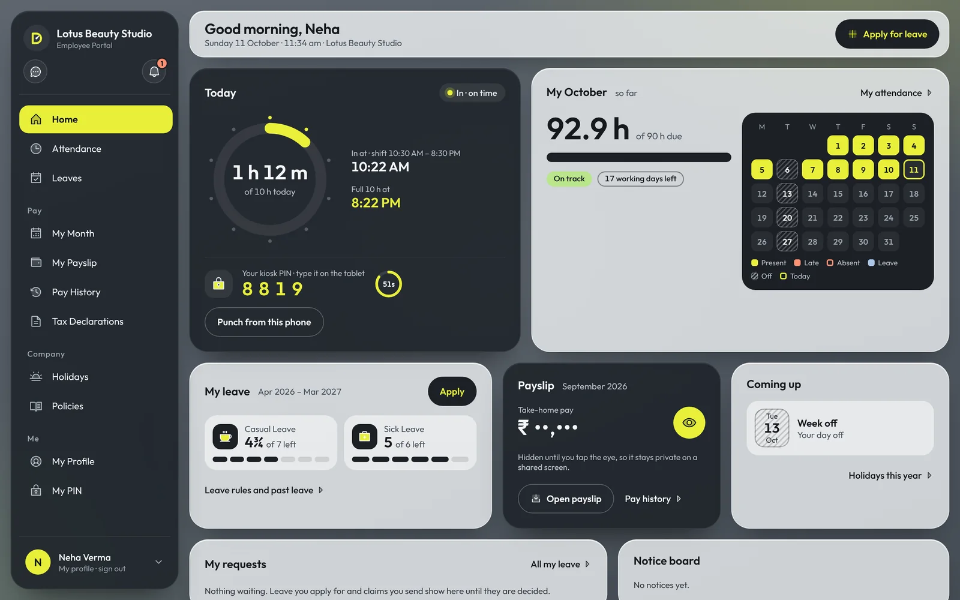Click the Sick Leave bag icon

point(364,437)
